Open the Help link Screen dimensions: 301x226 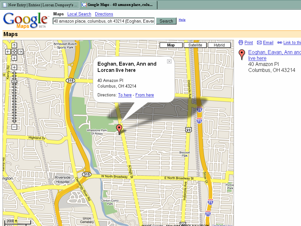coord(182,20)
